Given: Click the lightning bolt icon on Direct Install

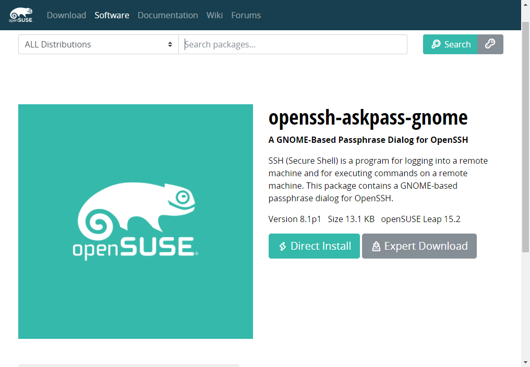Looking at the screenshot, I should (283, 247).
